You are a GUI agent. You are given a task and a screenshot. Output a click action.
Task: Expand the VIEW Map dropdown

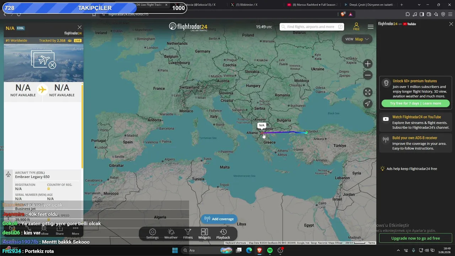tap(357, 39)
